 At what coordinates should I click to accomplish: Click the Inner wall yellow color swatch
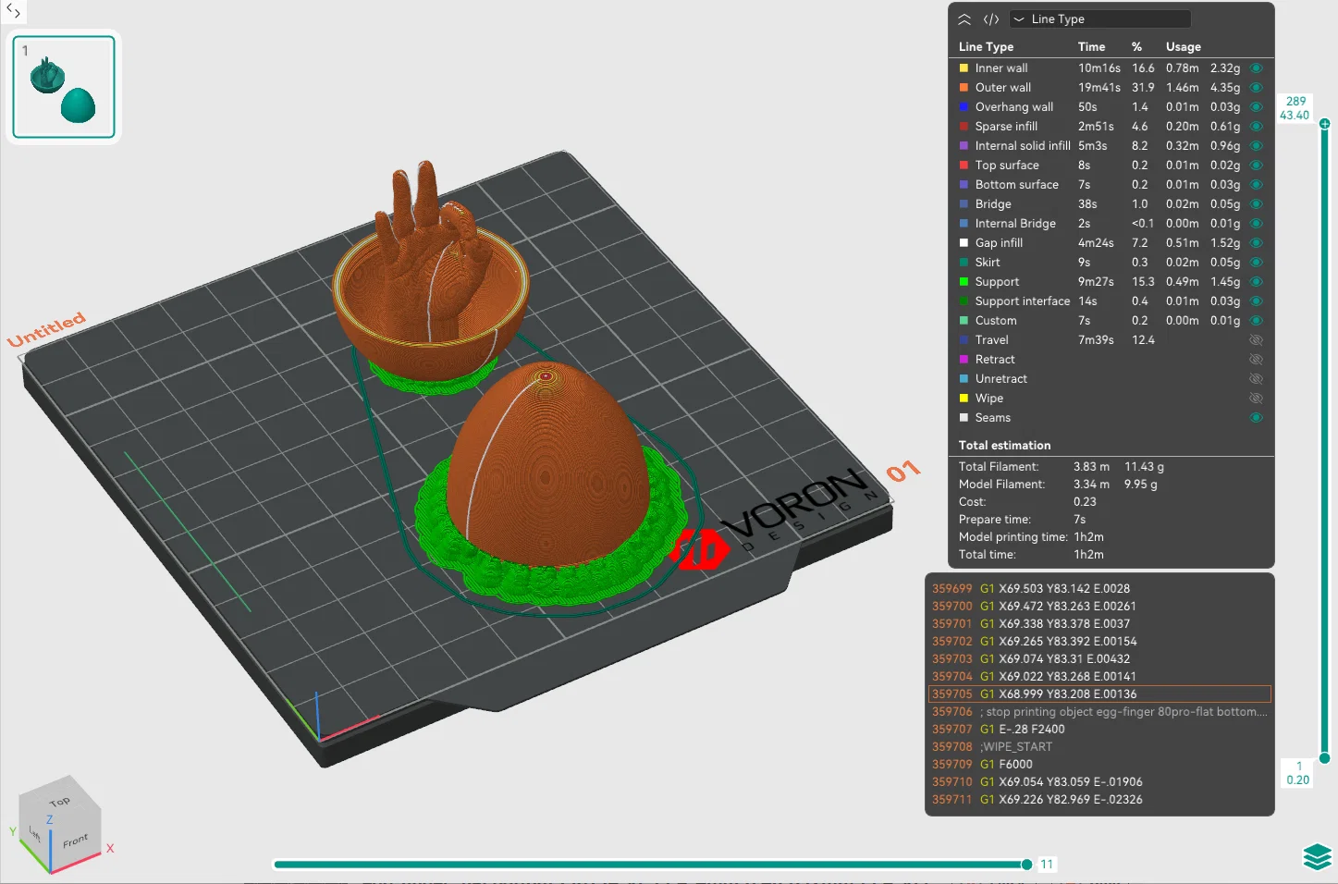point(964,68)
